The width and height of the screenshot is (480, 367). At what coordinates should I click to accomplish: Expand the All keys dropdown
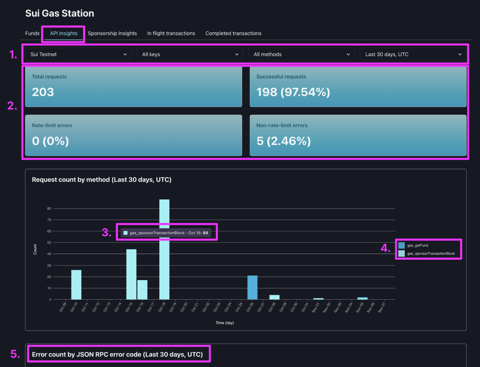pyautogui.click(x=190, y=54)
